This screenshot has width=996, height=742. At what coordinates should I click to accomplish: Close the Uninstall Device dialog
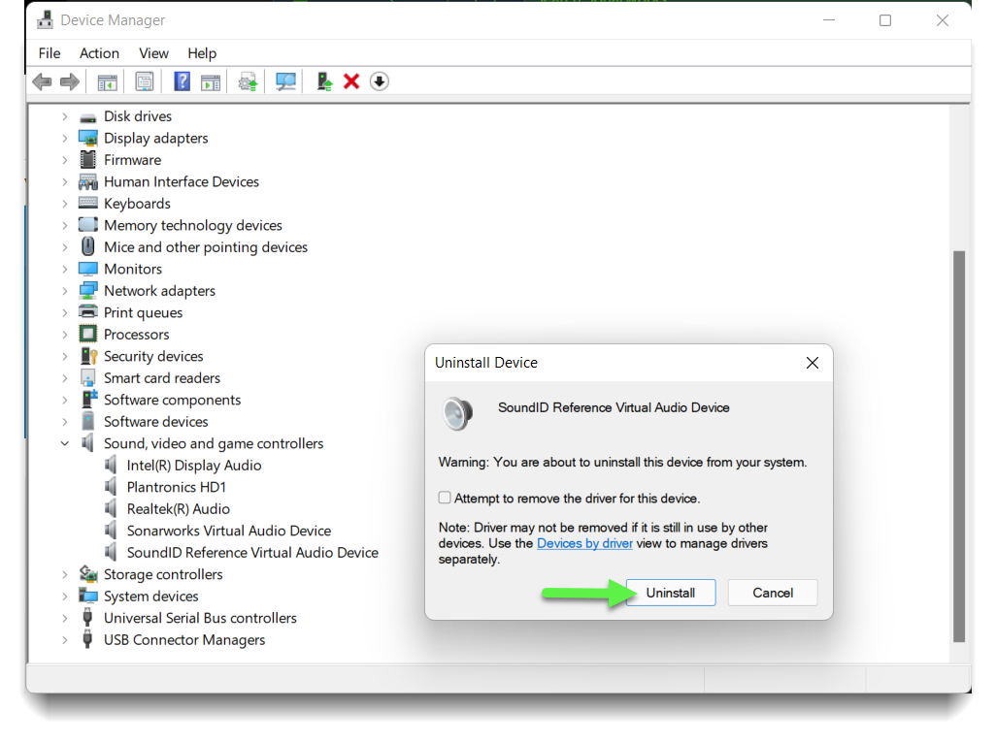coord(812,363)
